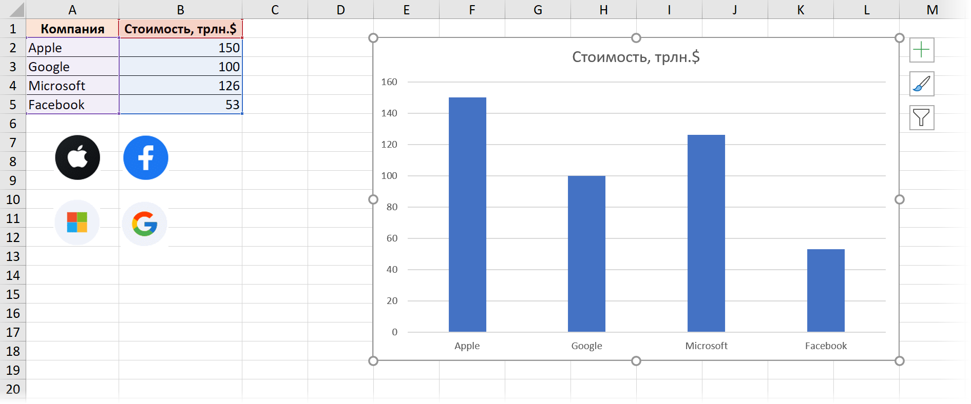971x404 pixels.
Task: Select the Google bar in chart
Action: coord(586,254)
